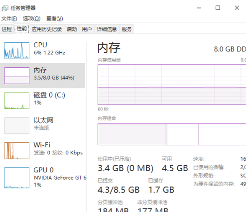Switch to the 启动 tab
Image resolution: width=246 pixels, height=212 pixels.
pos(72,29)
